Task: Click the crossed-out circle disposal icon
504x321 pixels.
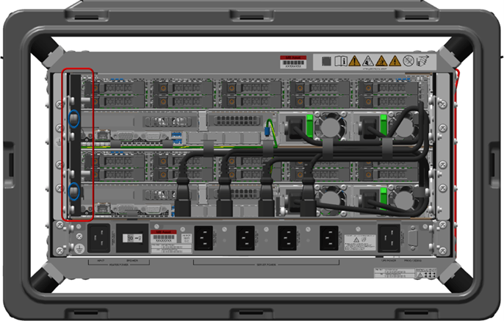Action: 408,61
